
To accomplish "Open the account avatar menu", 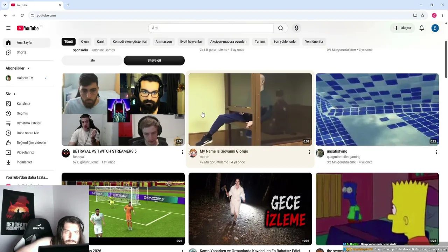I will (x=435, y=28).
